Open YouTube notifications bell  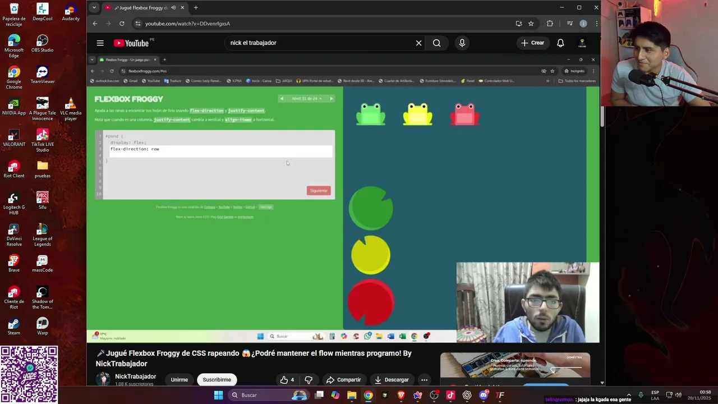click(x=560, y=43)
